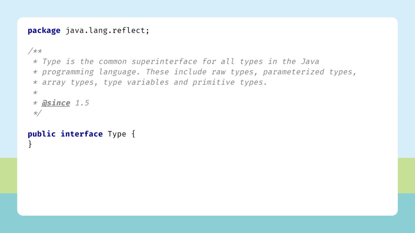Click the 'interface' keyword

[82, 134]
